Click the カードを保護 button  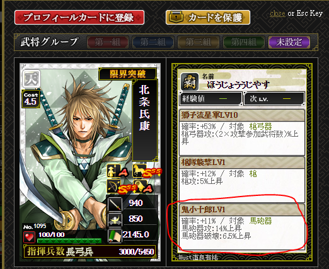pyautogui.click(x=208, y=18)
